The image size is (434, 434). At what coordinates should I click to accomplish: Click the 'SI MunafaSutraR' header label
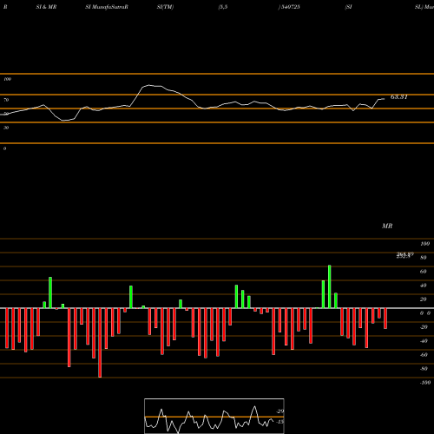click(107, 7)
